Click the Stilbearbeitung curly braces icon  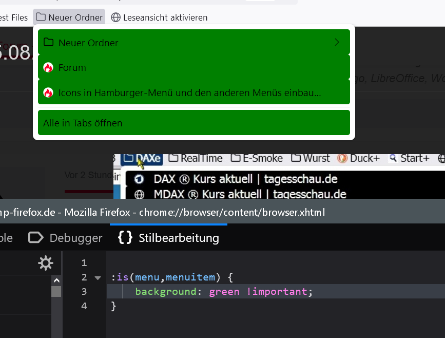(125, 238)
